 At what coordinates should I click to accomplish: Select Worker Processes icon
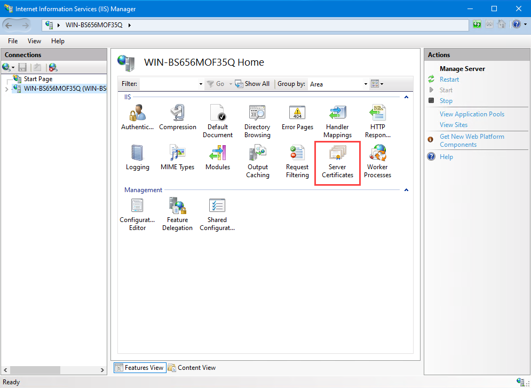(x=378, y=162)
